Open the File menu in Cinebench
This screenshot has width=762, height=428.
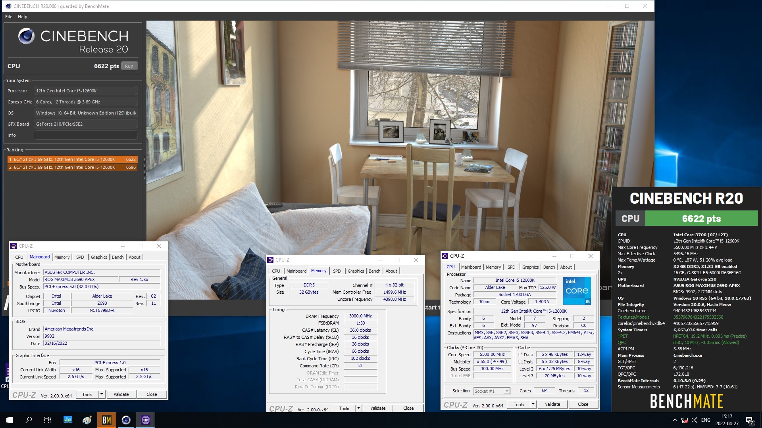pos(9,17)
